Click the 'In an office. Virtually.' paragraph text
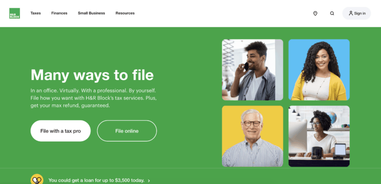 pos(93,98)
